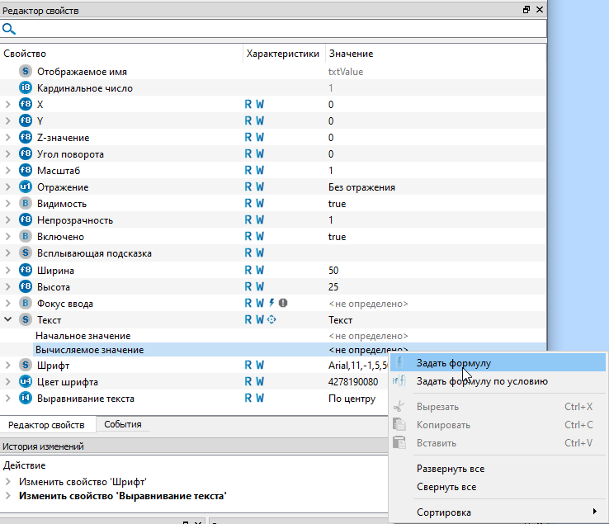Click the u1 type icon beside Отражение
The height and width of the screenshot is (524, 609).
(x=25, y=187)
